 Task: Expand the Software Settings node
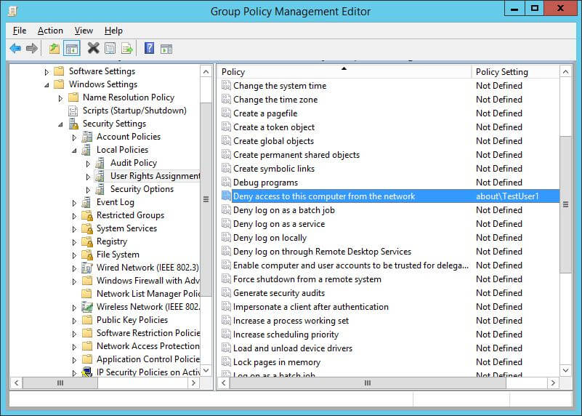click(x=47, y=72)
